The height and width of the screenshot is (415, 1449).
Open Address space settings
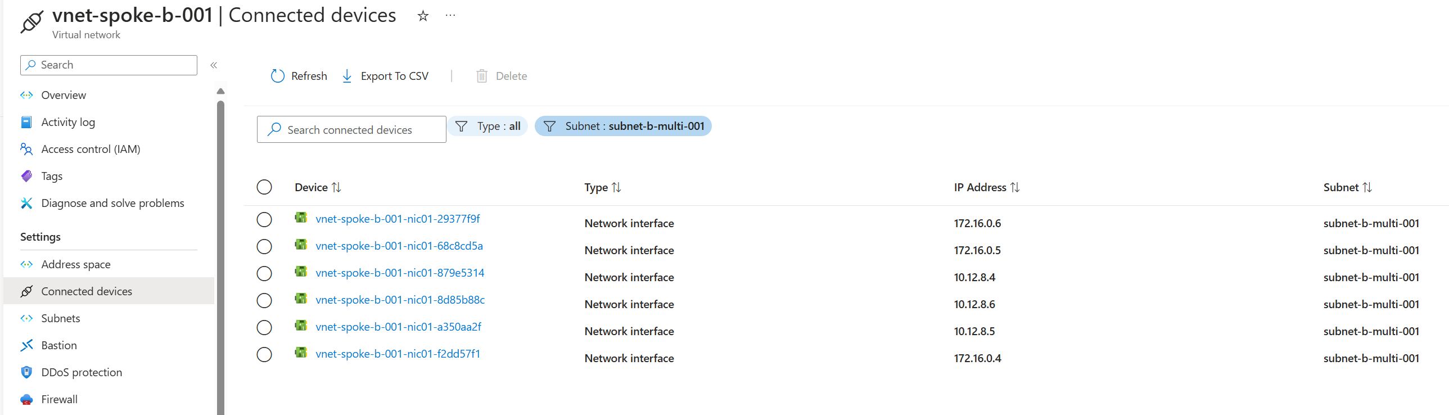pyautogui.click(x=109, y=264)
